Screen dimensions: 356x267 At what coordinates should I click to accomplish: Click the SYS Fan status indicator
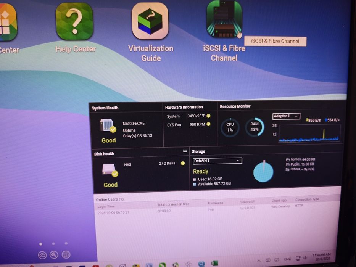pos(208,124)
